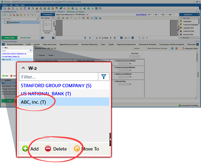Pin the Index/Review Tree panel

coord(37,12)
